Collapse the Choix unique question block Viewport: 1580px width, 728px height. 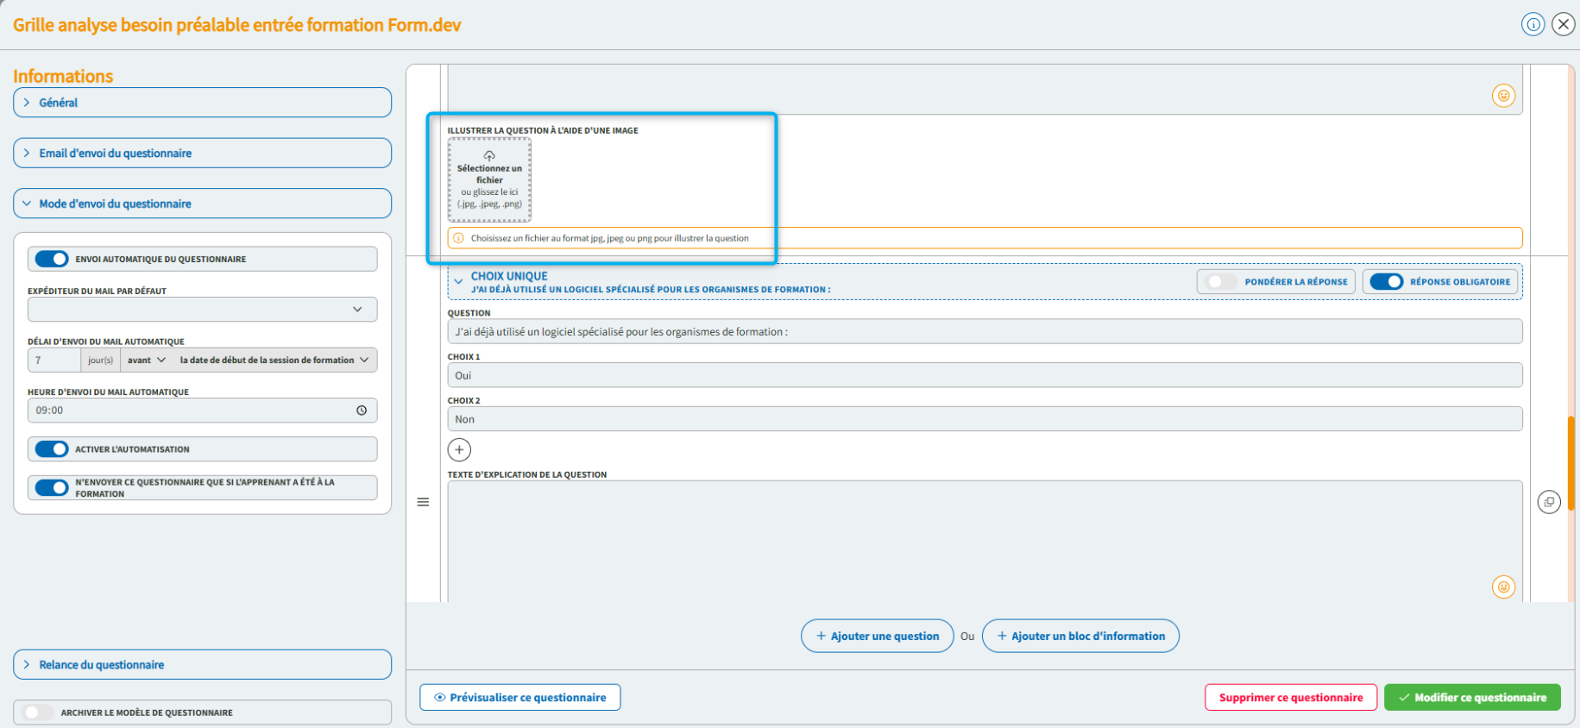click(x=458, y=281)
